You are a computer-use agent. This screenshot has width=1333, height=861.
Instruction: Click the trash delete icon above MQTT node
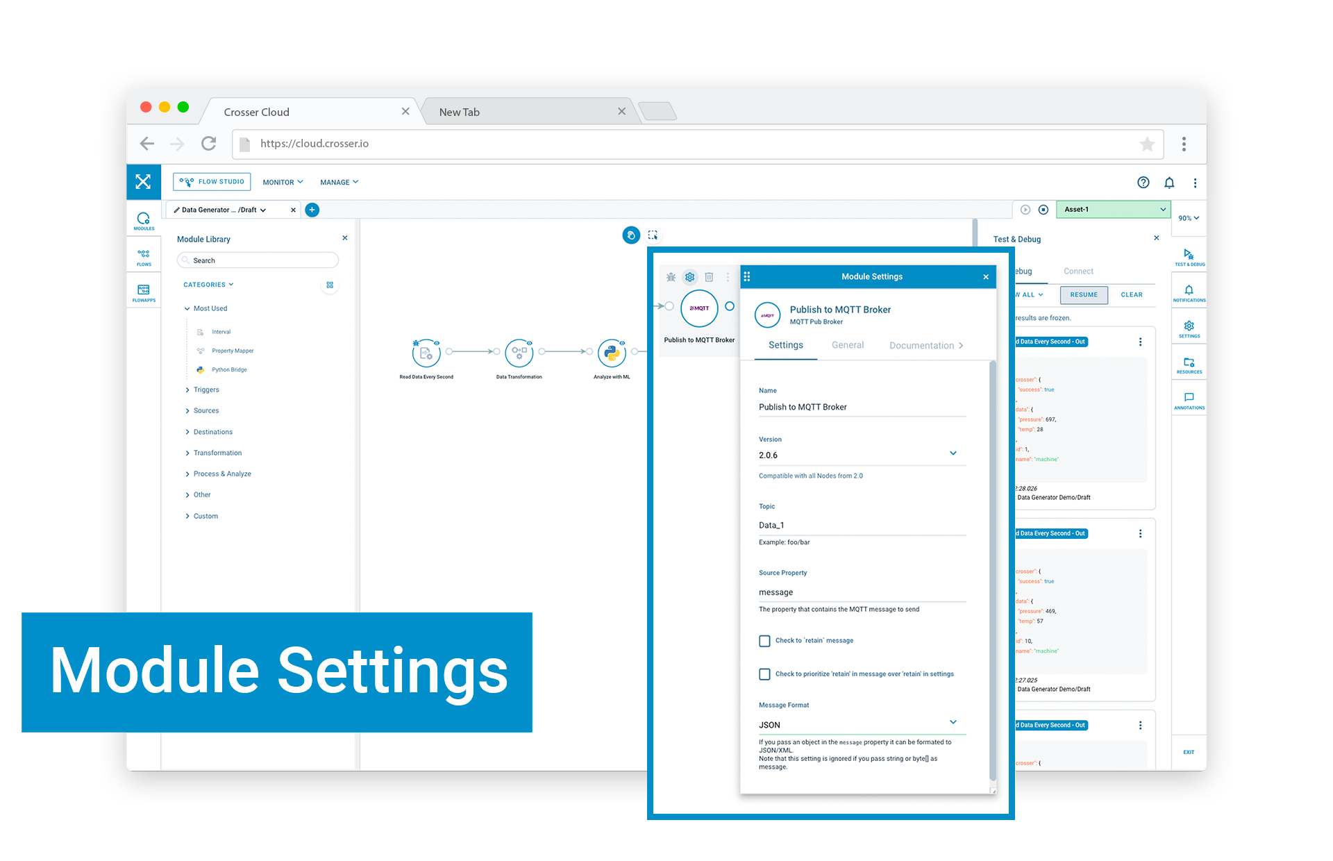click(x=709, y=277)
